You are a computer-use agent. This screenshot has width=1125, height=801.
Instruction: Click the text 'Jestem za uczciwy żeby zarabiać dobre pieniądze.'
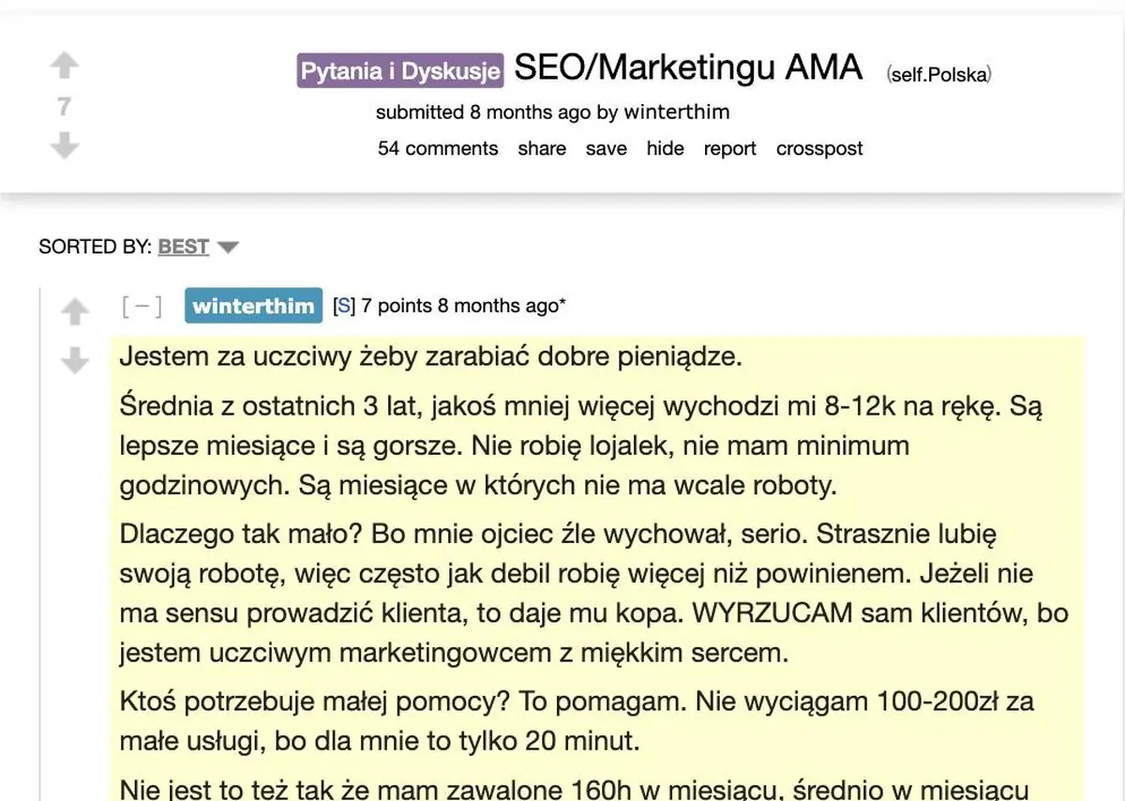430,358
